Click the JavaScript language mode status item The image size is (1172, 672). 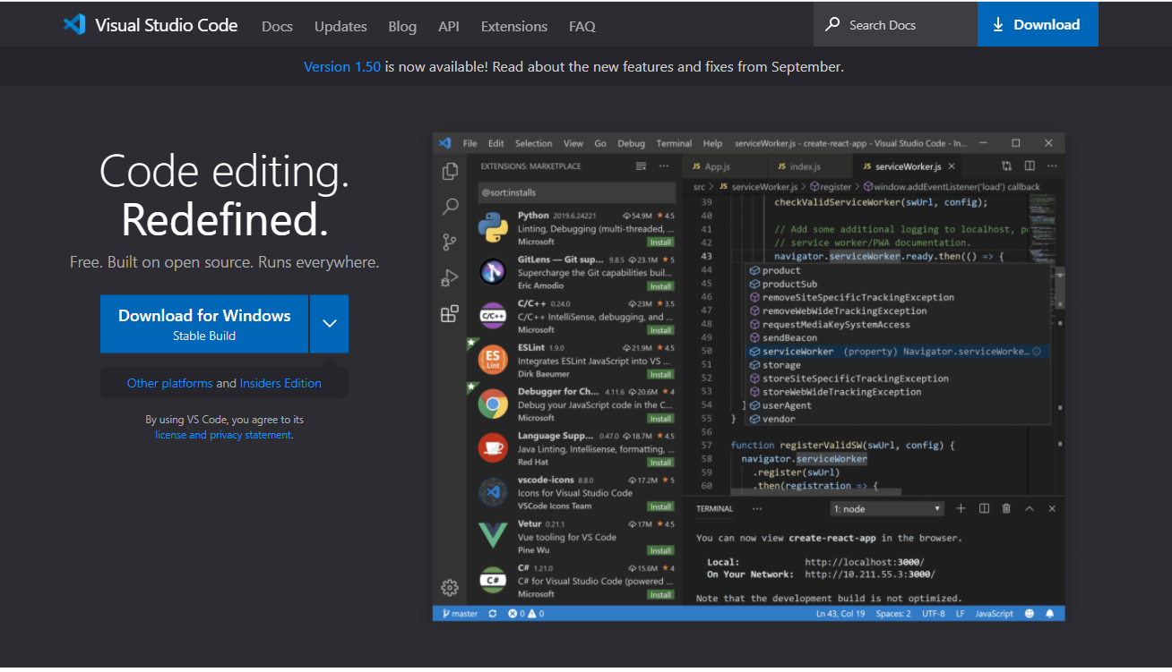click(994, 614)
